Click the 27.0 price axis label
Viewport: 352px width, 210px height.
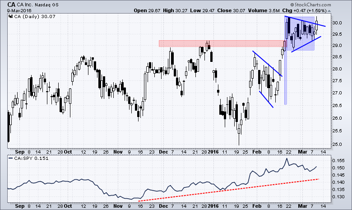337,93
